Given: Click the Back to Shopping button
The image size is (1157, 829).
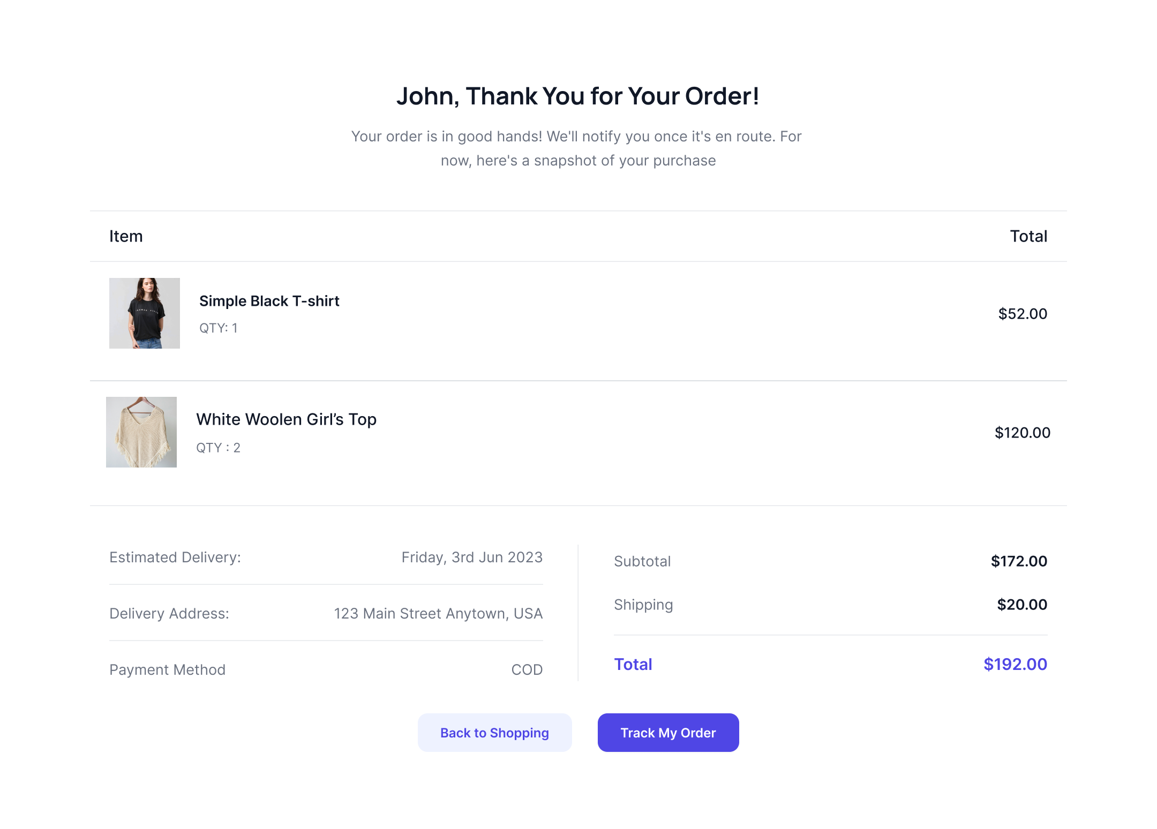Looking at the screenshot, I should tap(494, 732).
